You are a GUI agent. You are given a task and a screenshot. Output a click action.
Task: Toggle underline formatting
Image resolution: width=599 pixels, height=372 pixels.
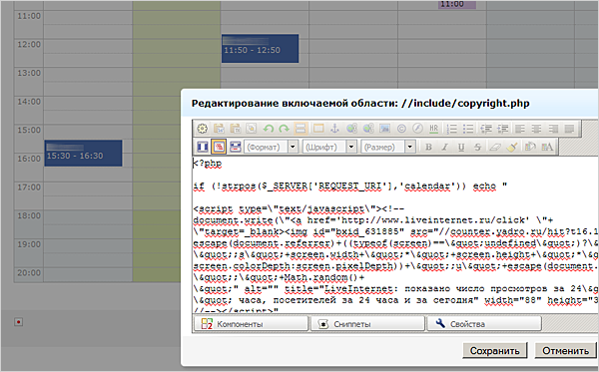click(x=461, y=147)
